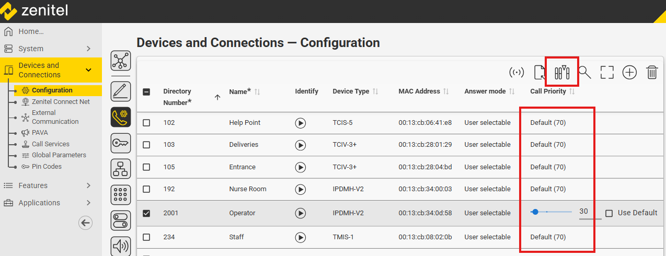
Task: Expand the Applications menu chevron
Action: (88, 203)
